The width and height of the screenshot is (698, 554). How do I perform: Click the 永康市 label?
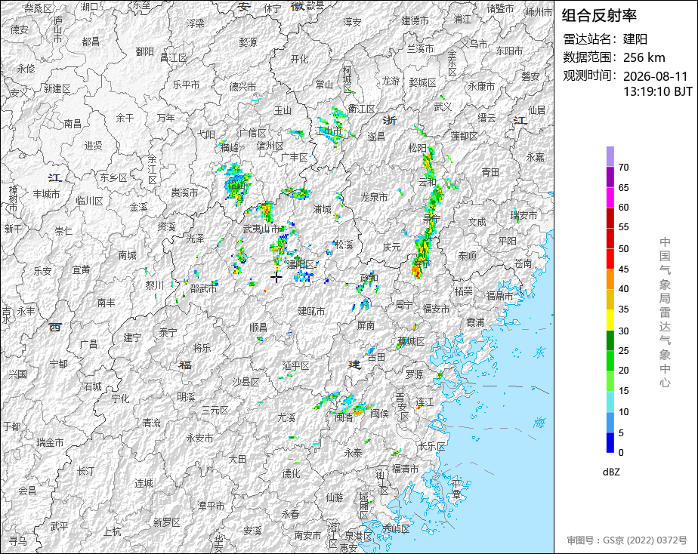[x=481, y=86]
